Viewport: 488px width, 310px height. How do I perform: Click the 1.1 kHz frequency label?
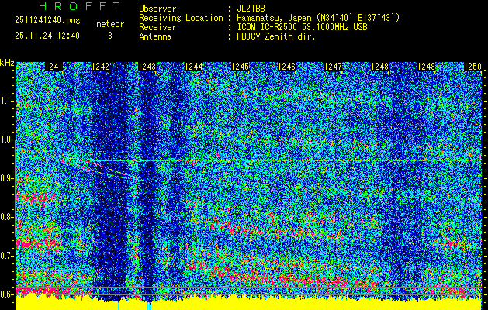[7, 101]
